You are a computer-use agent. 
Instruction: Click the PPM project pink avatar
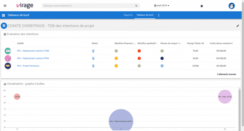point(8,58)
